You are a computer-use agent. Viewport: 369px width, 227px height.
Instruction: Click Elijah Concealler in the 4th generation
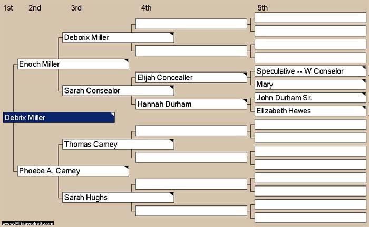(191, 77)
